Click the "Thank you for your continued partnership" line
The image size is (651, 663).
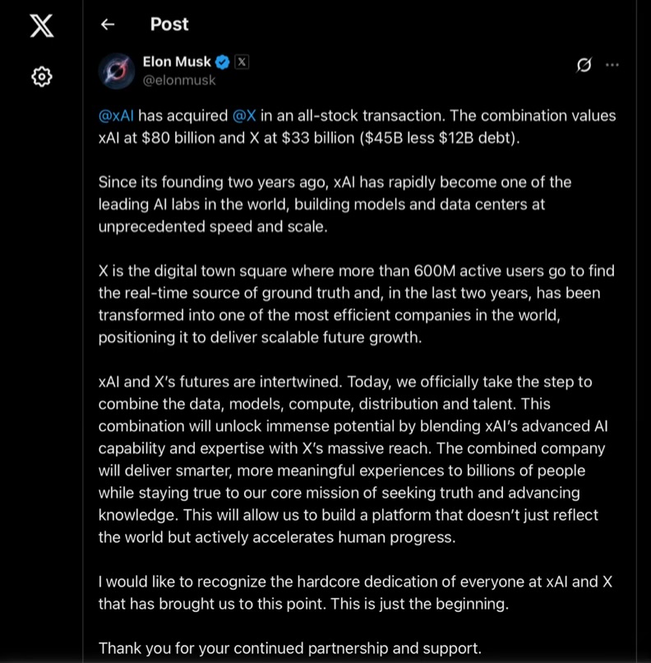[x=289, y=648]
